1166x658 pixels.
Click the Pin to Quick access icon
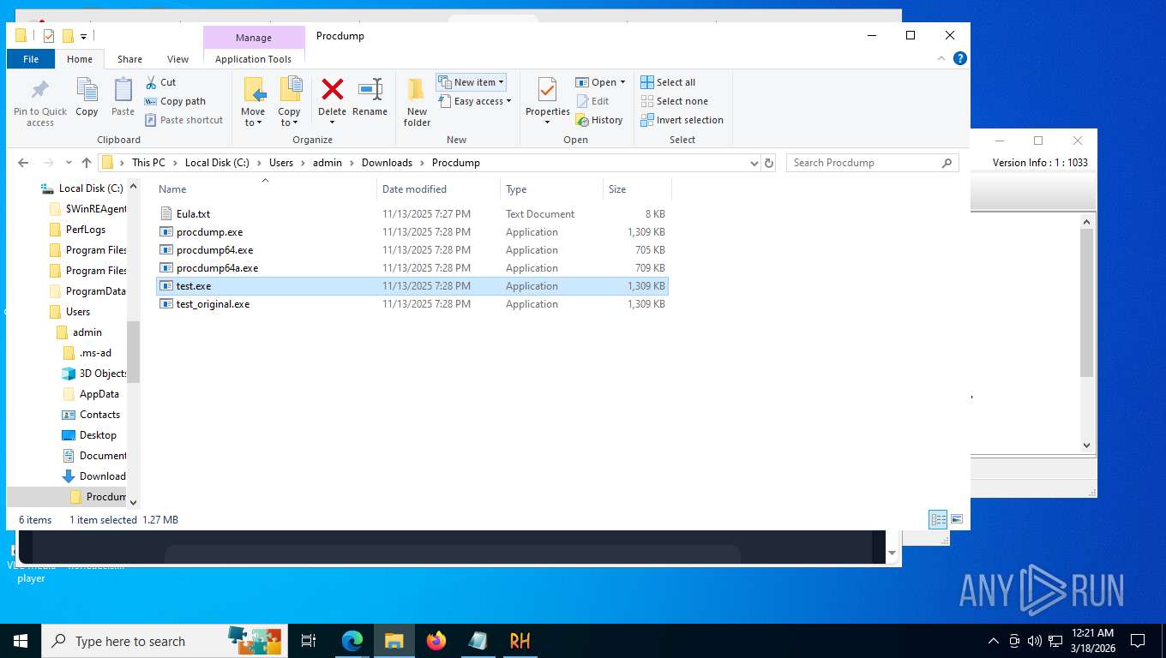[x=39, y=90]
